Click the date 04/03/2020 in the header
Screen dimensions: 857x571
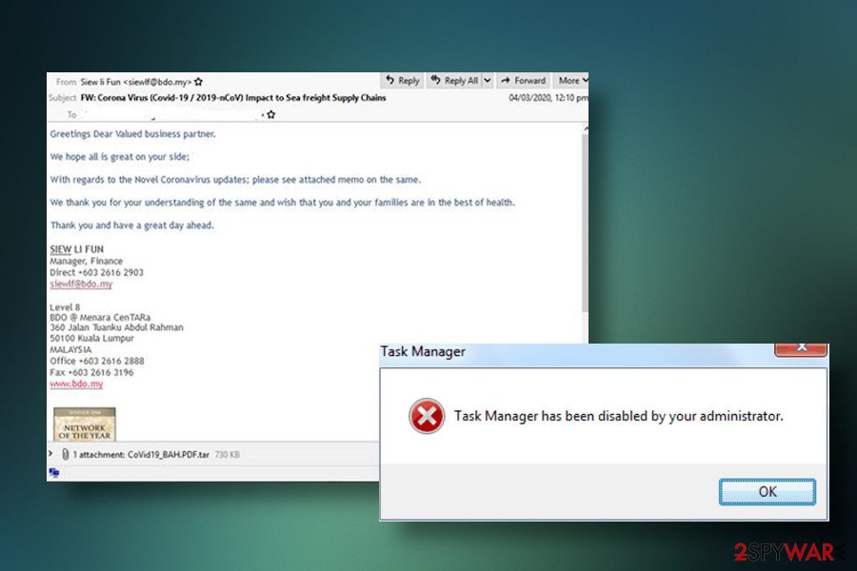[x=529, y=98]
